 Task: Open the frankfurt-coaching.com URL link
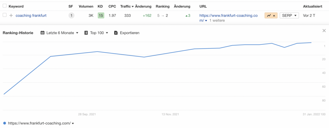coord(228,18)
